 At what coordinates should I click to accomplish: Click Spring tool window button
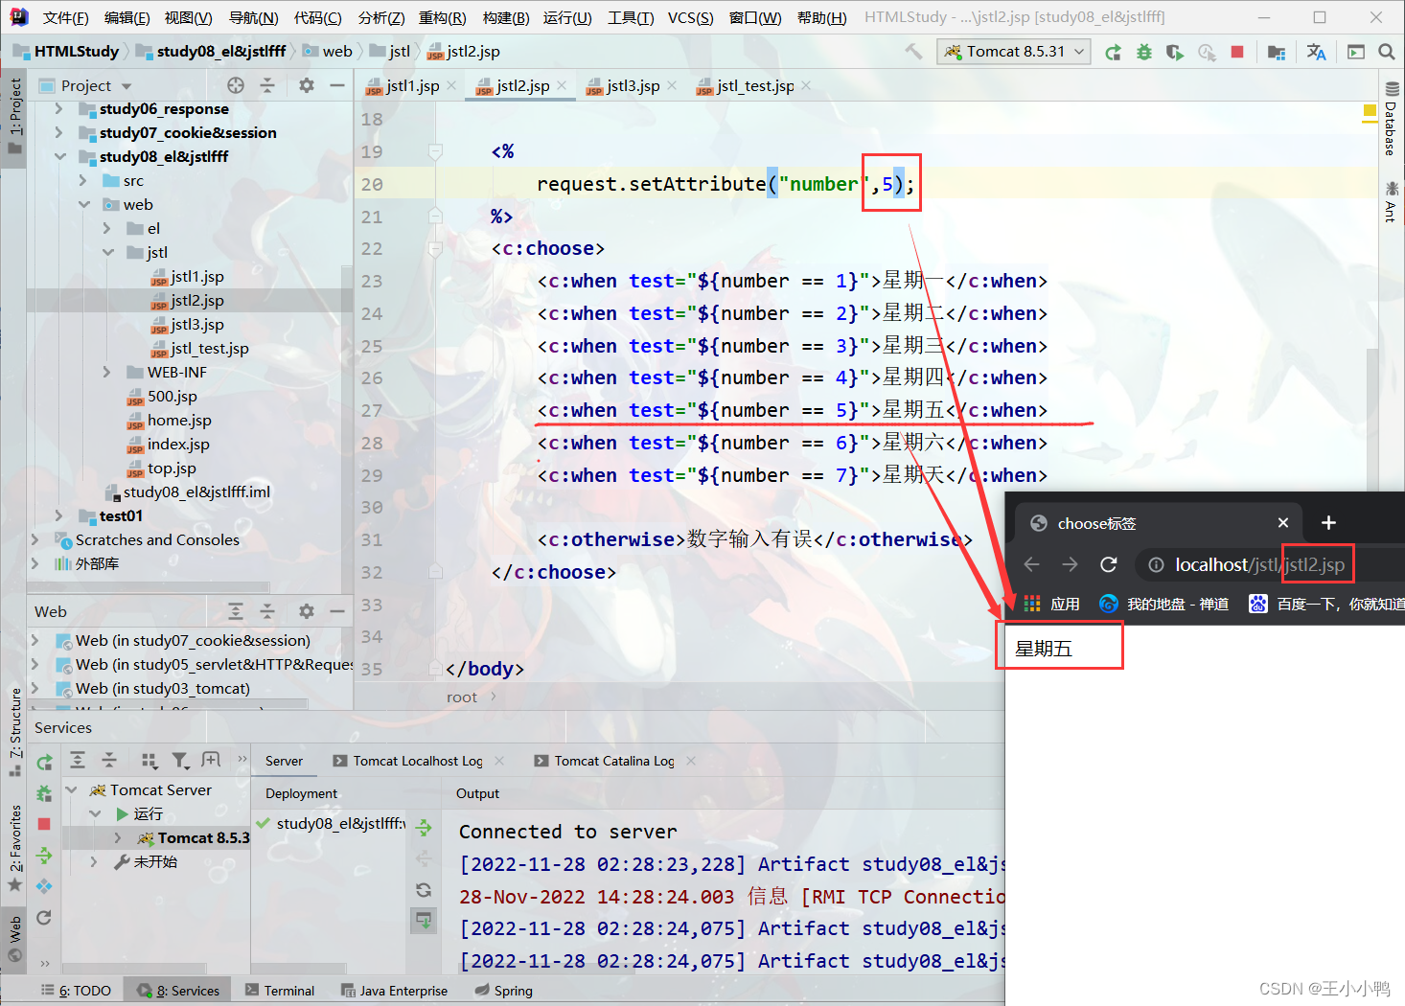(x=504, y=991)
